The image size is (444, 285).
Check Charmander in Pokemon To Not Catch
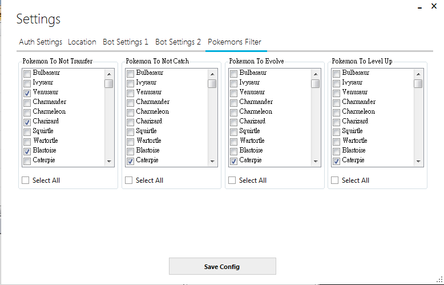[131, 102]
